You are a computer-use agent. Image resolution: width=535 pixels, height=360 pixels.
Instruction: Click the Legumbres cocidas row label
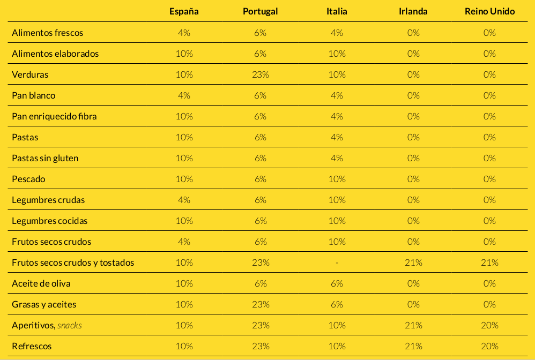tap(49, 221)
